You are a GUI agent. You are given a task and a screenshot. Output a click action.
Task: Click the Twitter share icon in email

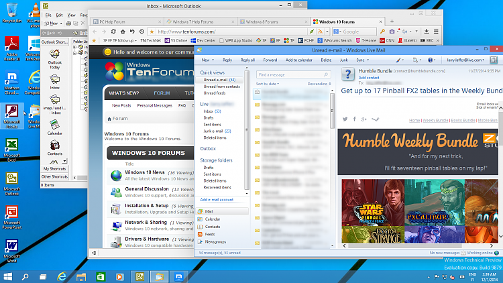tap(345, 119)
